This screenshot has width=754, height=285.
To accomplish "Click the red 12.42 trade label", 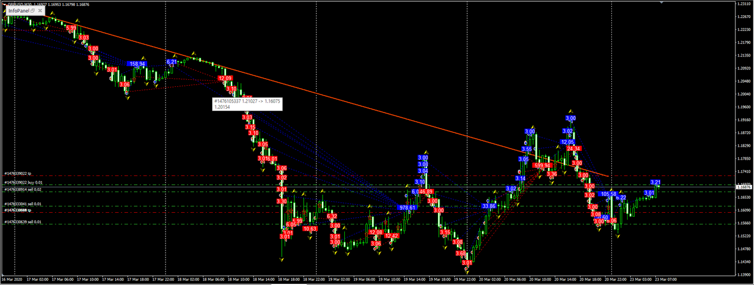I will [392, 236].
